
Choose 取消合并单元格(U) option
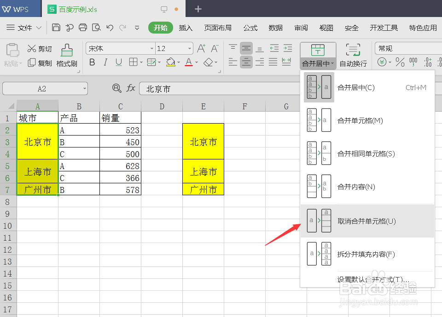(367, 221)
